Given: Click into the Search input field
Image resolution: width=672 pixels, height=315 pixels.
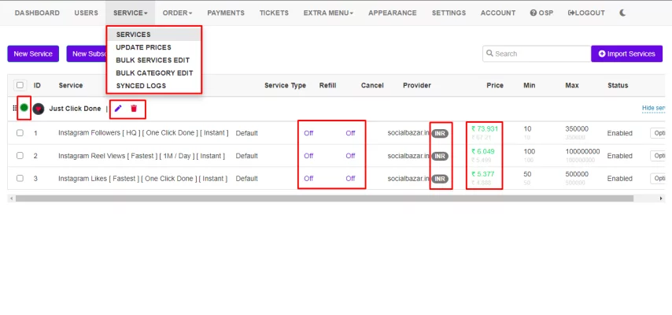Looking at the screenshot, I should tap(537, 54).
